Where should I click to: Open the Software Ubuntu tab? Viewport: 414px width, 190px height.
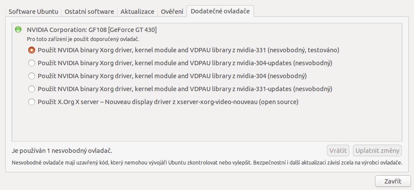click(33, 12)
